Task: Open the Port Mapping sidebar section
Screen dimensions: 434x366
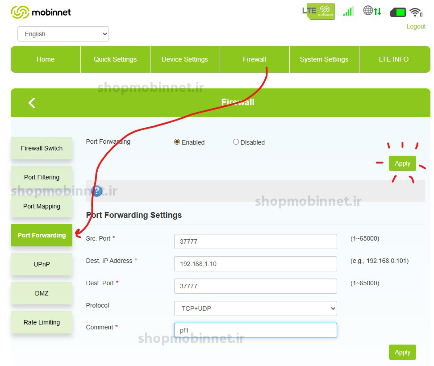Action: coord(42,206)
